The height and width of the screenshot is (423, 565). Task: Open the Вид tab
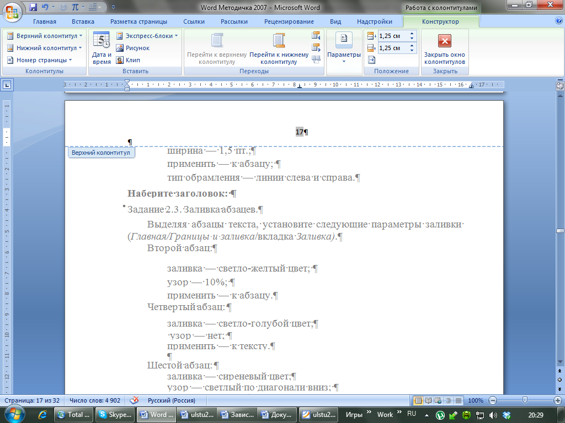(x=335, y=21)
